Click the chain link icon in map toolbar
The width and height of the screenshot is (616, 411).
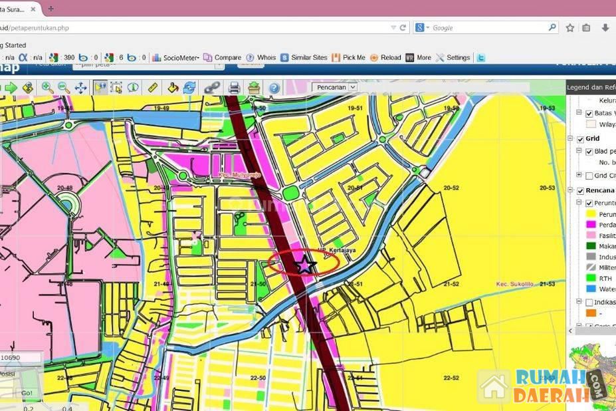point(212,88)
